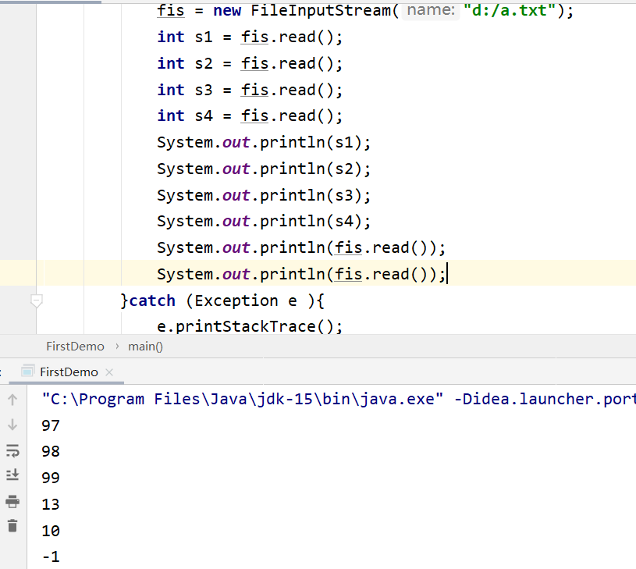Image resolution: width=636 pixels, height=569 pixels.
Task: Click scroll to end icon
Action: [x=12, y=475]
